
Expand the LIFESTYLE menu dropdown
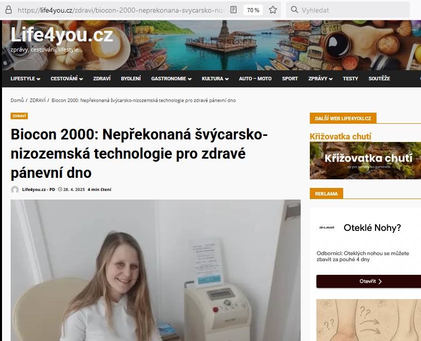(25, 79)
